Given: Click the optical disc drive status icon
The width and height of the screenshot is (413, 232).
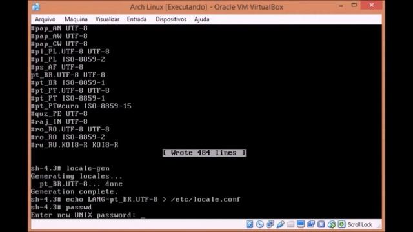Looking at the screenshot, I should click(x=259, y=224).
